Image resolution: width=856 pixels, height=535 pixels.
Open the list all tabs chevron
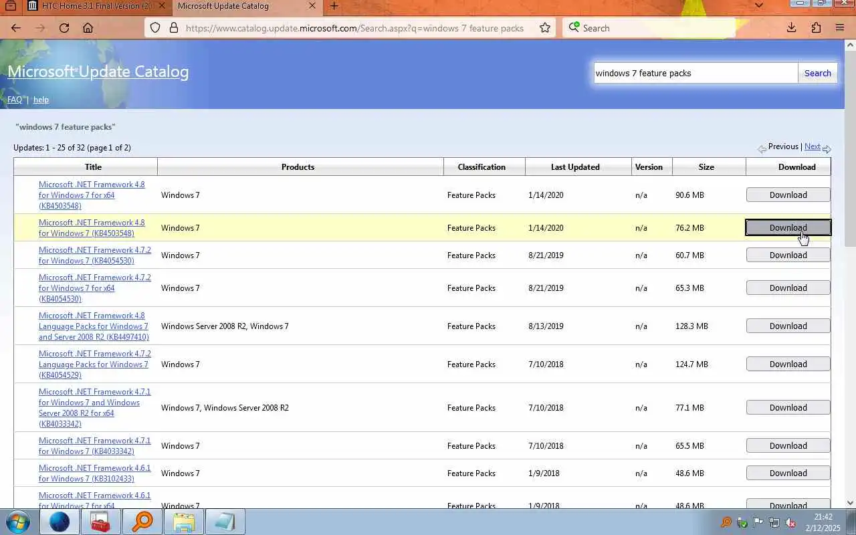758,6
